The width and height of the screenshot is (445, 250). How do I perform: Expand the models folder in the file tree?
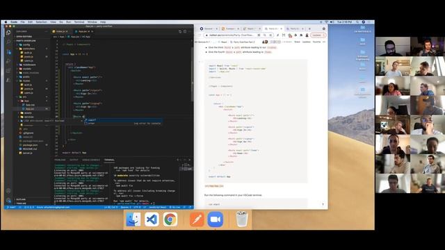pyautogui.click(x=26, y=69)
